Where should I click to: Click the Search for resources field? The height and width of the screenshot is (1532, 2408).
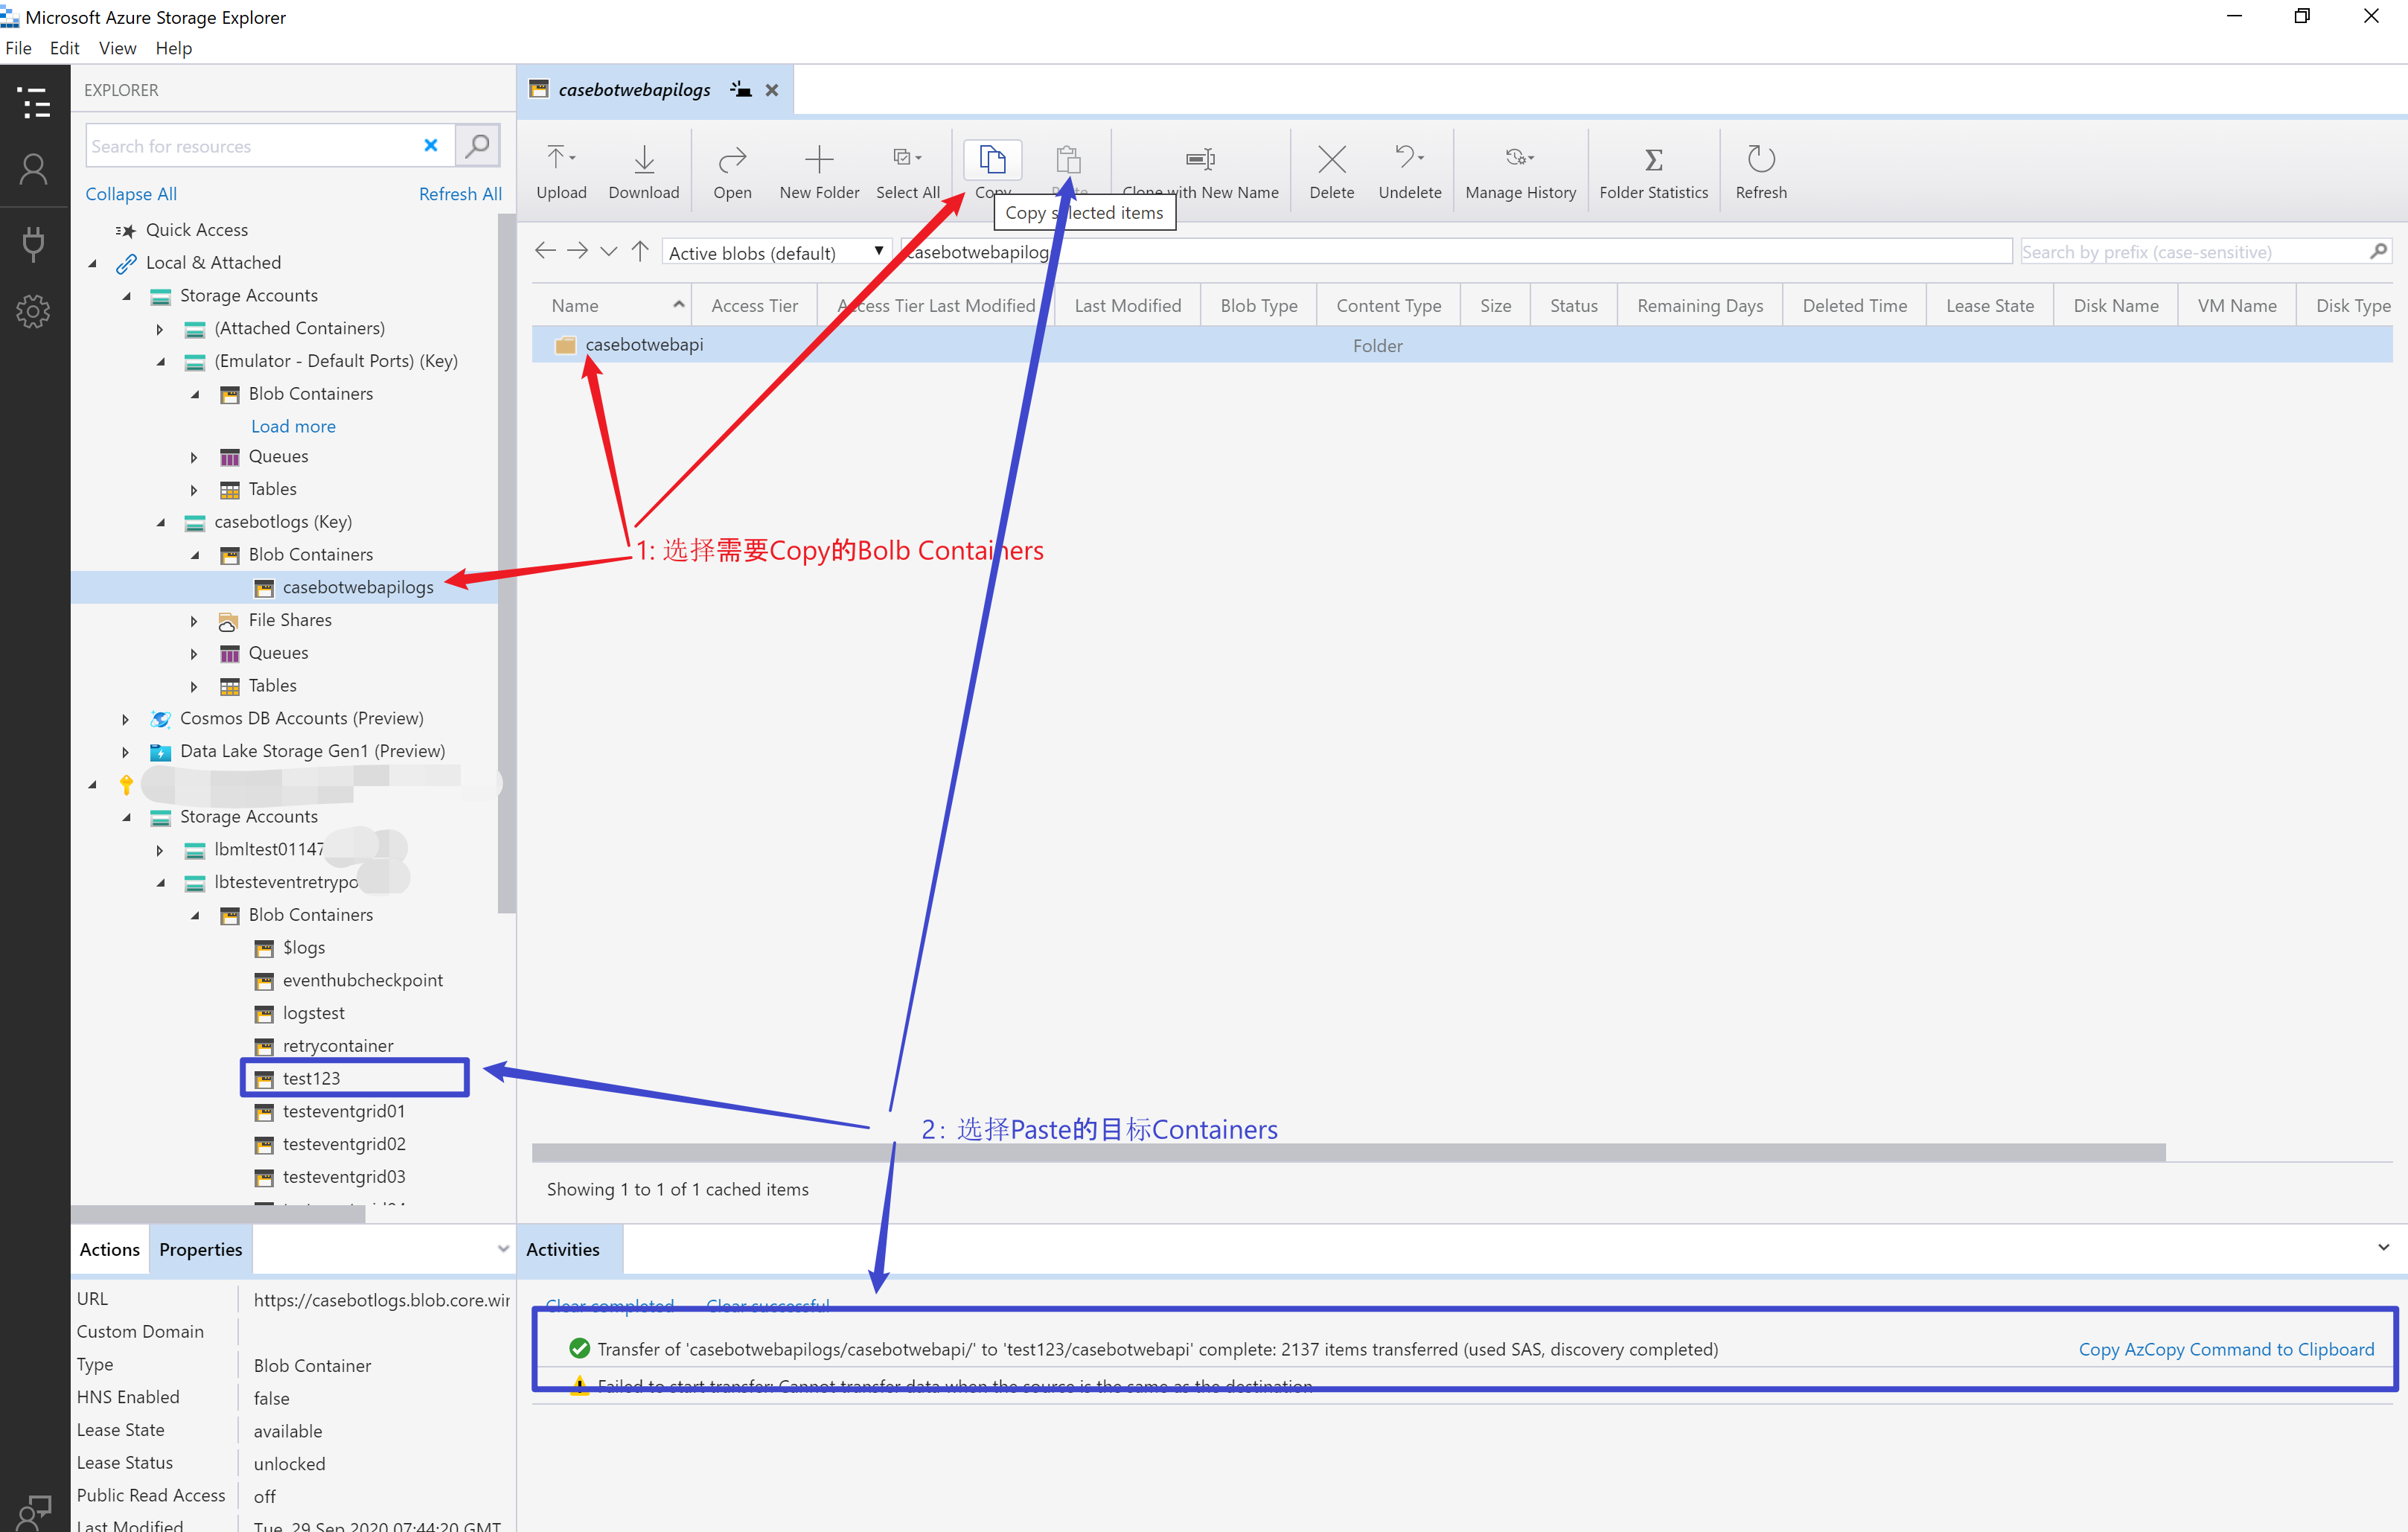click(250, 146)
